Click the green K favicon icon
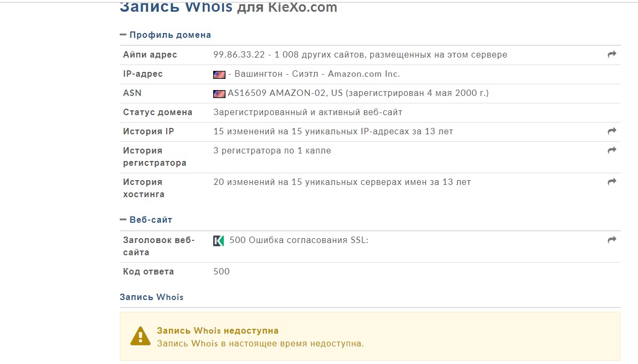Screen dimensions: 638x364 [x=219, y=241]
